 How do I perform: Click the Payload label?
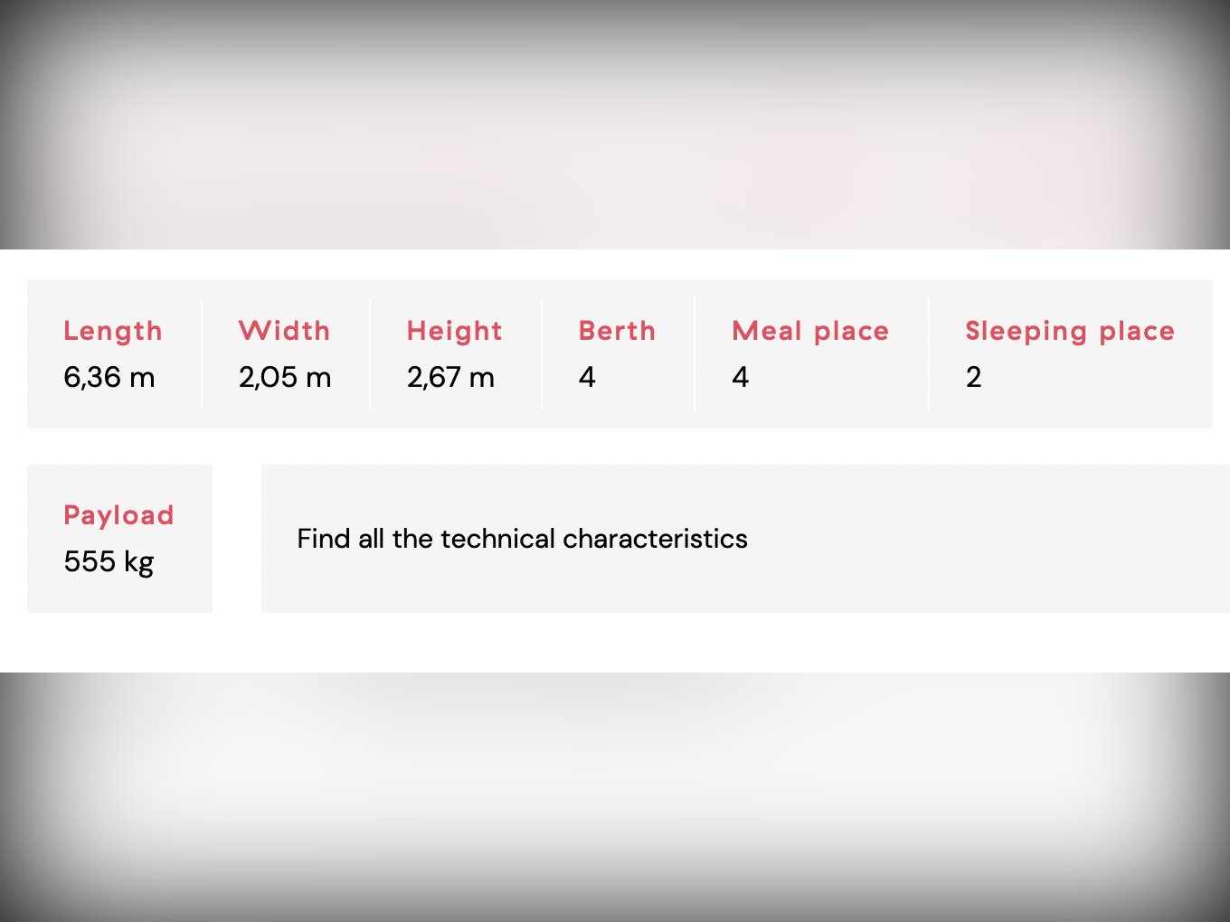(118, 515)
